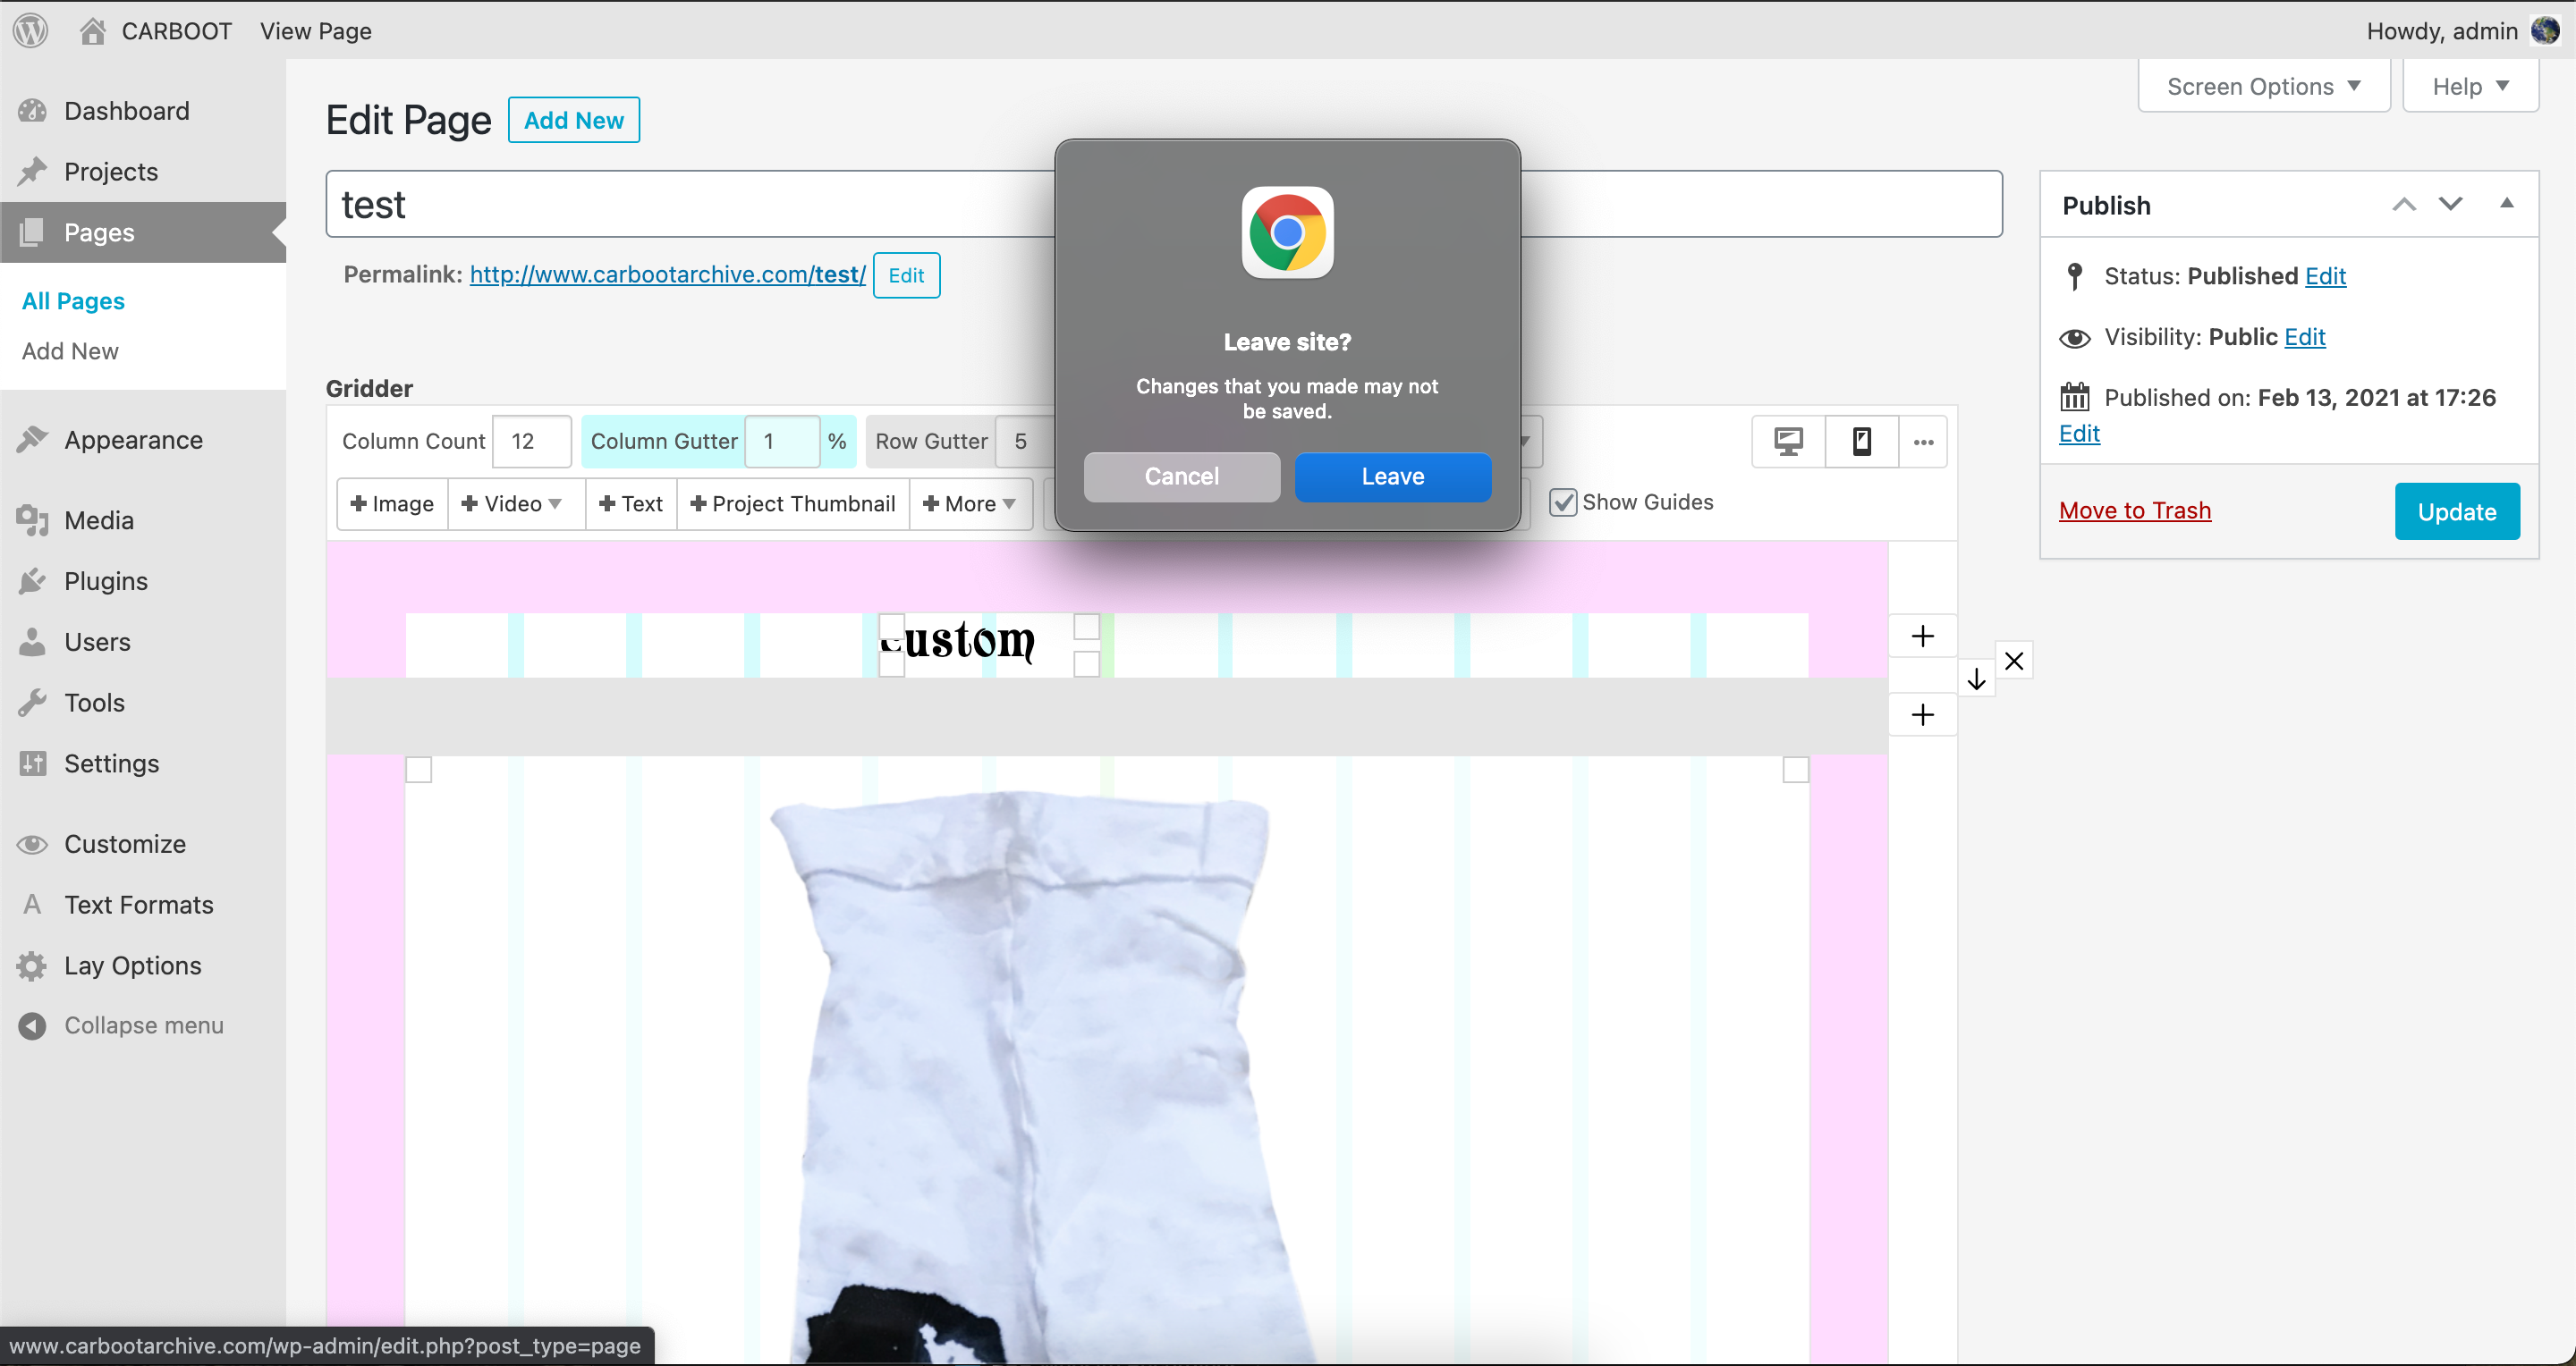Move row down with arrow icon

[1976, 679]
